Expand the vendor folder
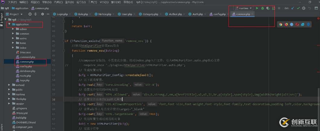Image resolution: width=320 pixels, height=131 pixels. [x=9, y=104]
